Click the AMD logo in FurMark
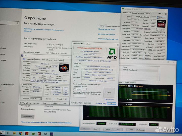Image resolution: width=182 pixels, height=136 pixels. coord(112,54)
